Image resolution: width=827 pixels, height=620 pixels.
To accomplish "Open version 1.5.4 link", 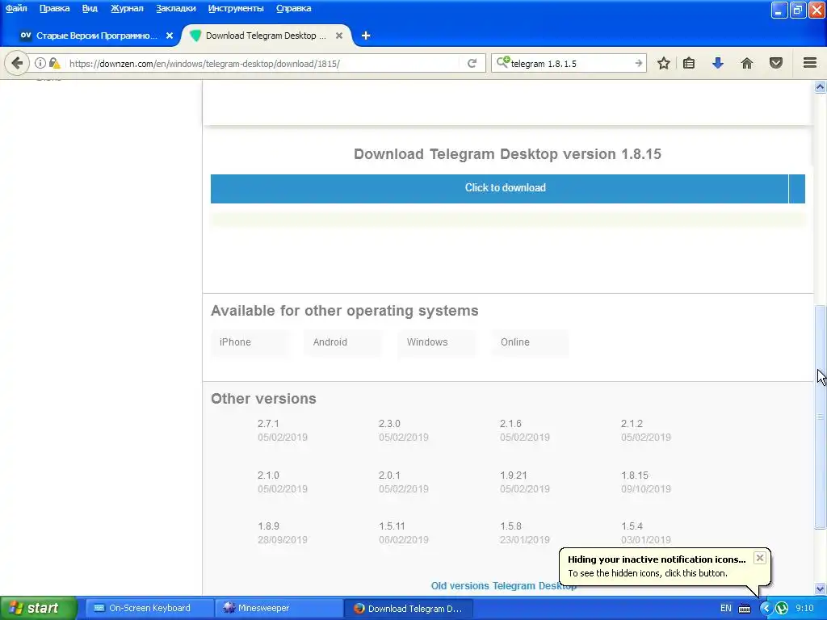I will pos(632,526).
